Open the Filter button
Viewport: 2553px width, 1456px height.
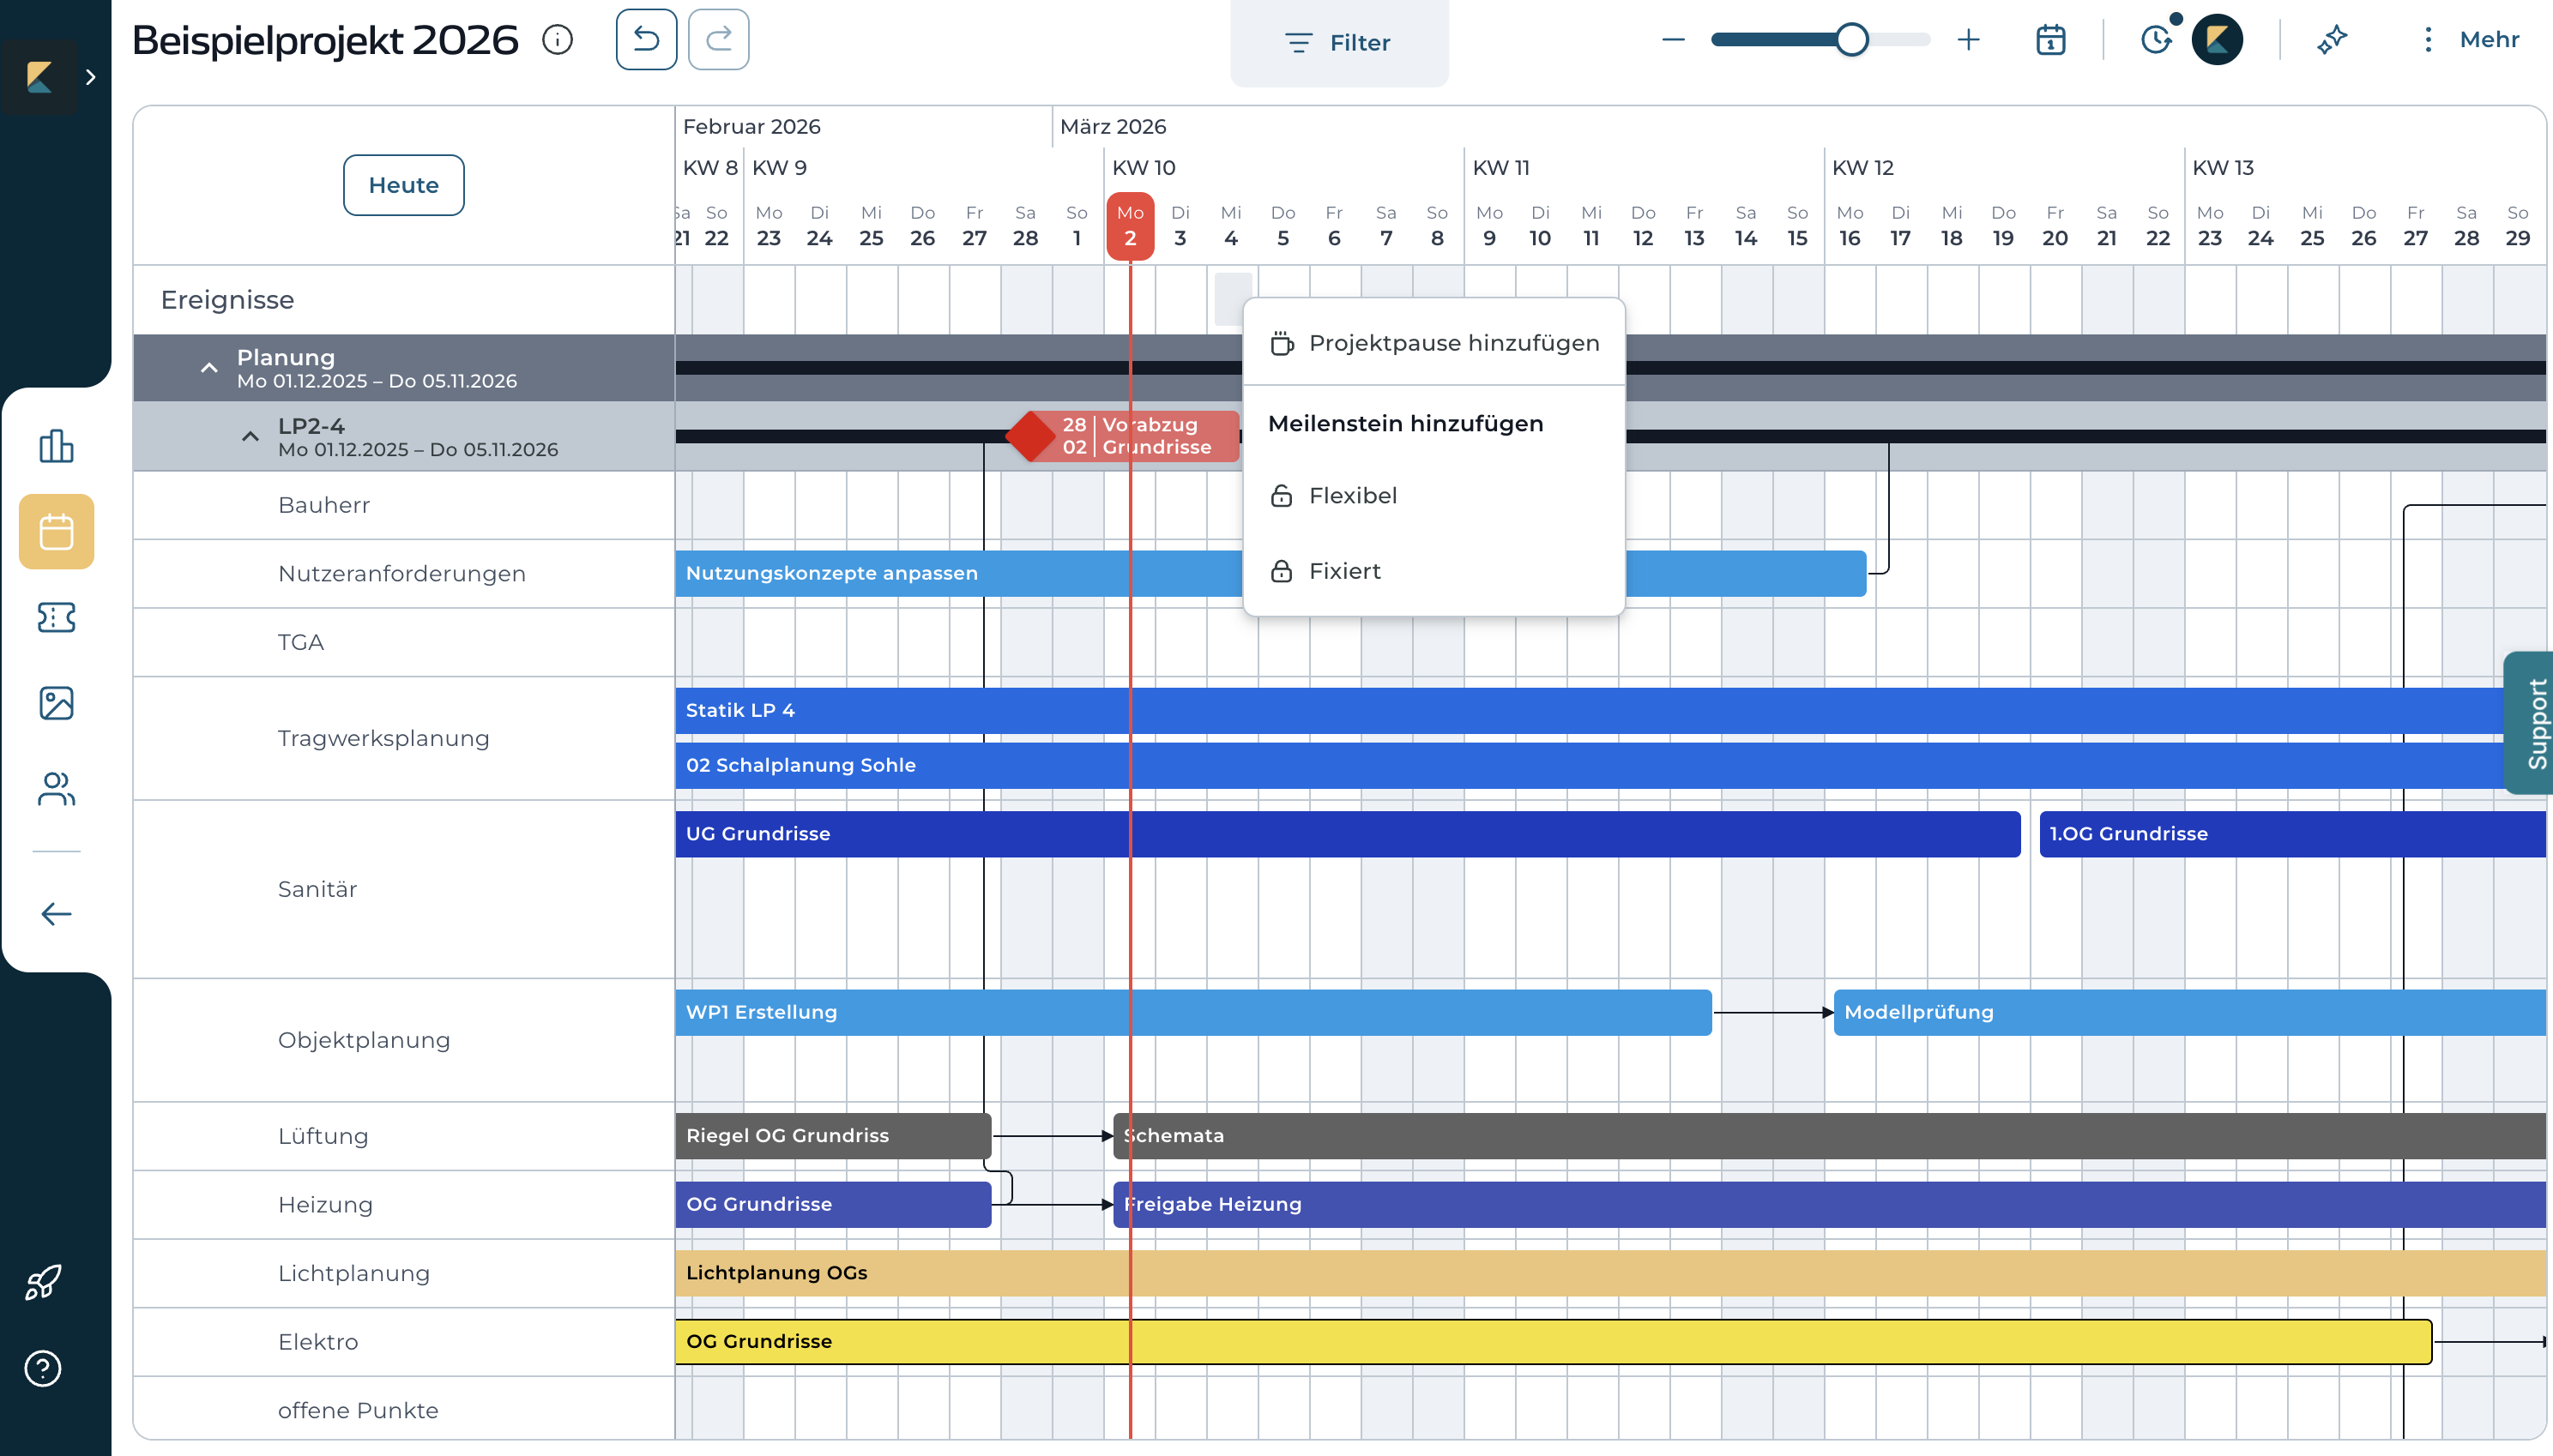[x=1338, y=43]
